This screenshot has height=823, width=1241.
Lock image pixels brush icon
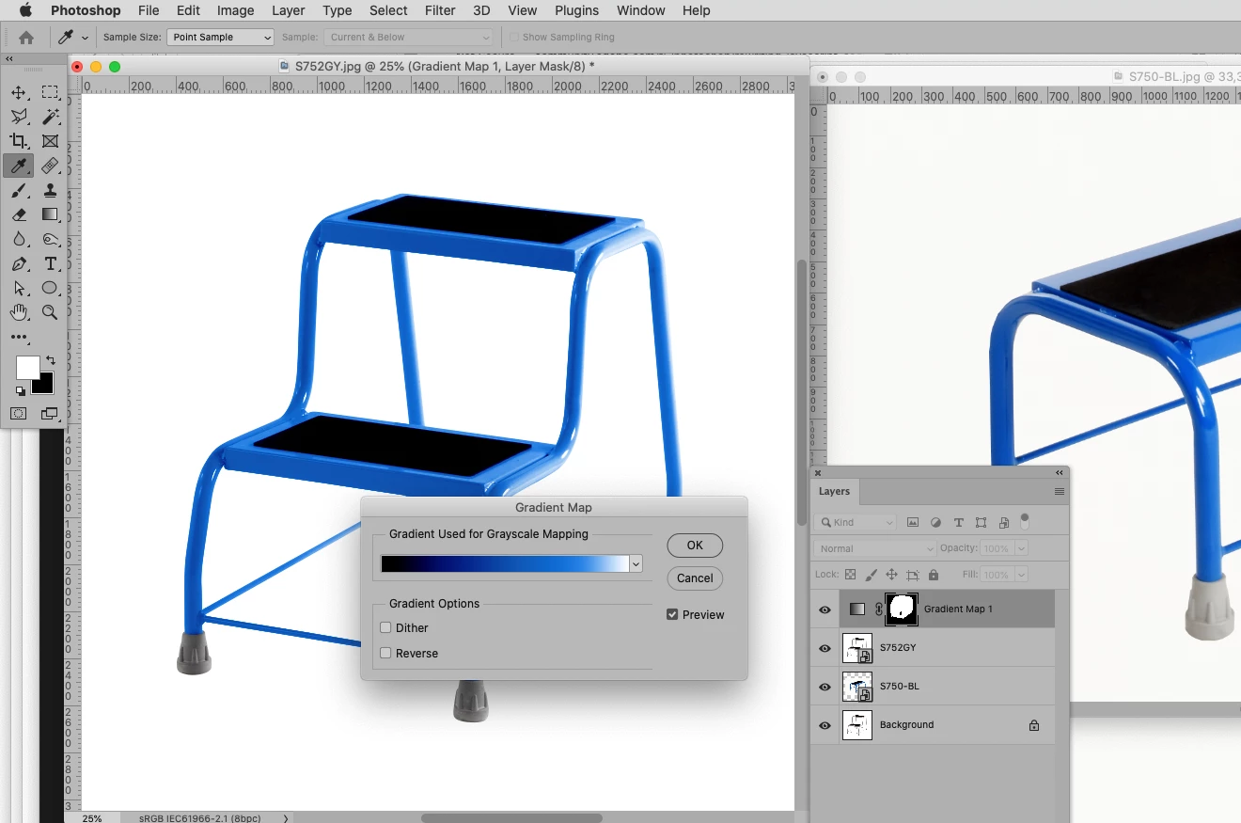click(872, 575)
